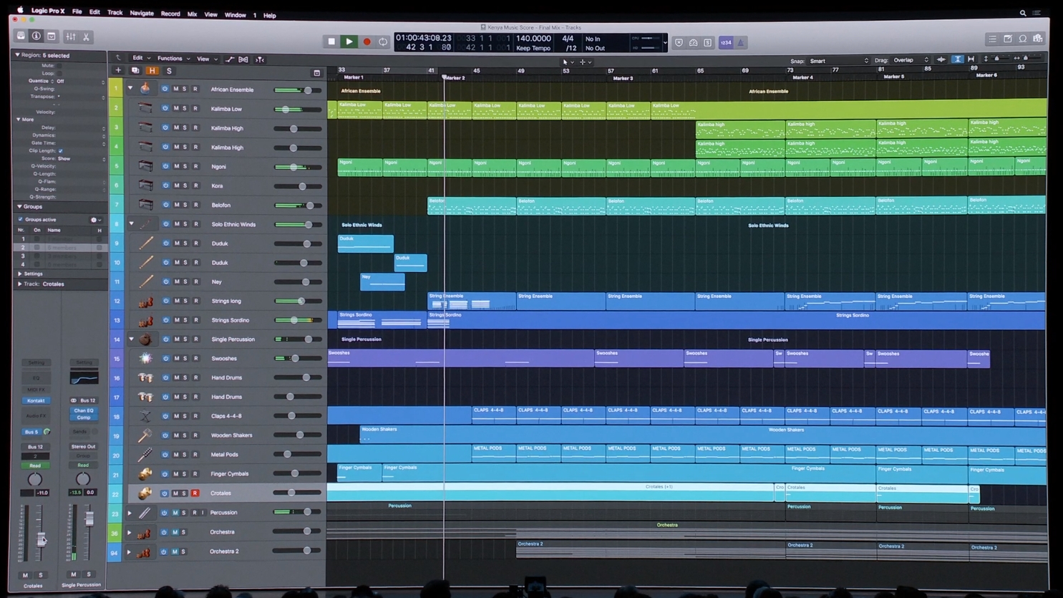This screenshot has height=598, width=1063.
Task: Select the Ney region in the timeline
Action: [382, 281]
